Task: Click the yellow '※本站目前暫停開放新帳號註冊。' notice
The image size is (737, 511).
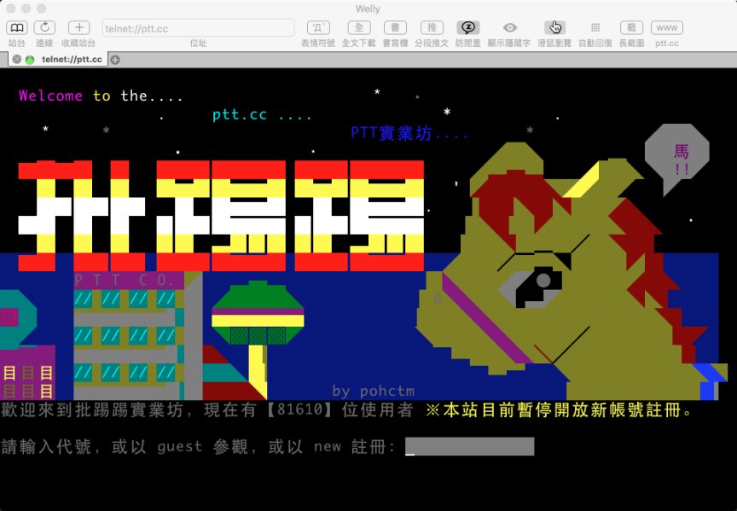Action: click(x=560, y=410)
